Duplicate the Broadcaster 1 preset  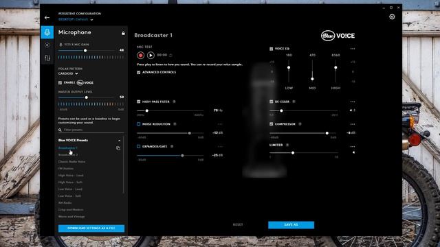(x=118, y=148)
